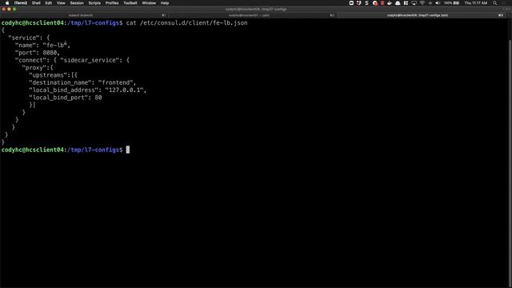The height and width of the screenshot is (288, 512).
Task: Click the hat-shaped menu bar icon
Action: (398, 3)
